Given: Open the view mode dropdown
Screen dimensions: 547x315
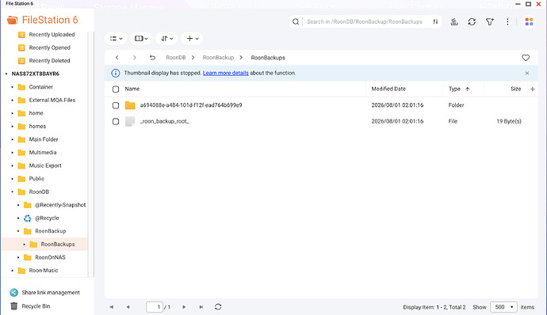Looking at the screenshot, I should tap(116, 39).
